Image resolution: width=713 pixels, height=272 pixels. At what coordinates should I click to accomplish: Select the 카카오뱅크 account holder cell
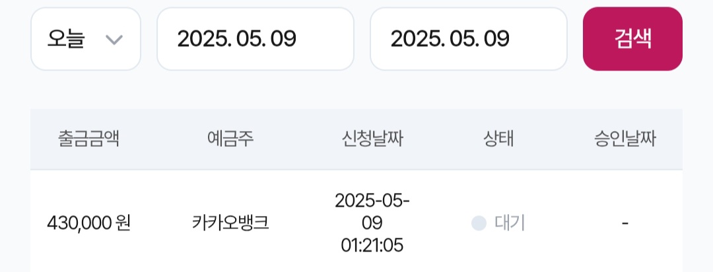pos(230,223)
